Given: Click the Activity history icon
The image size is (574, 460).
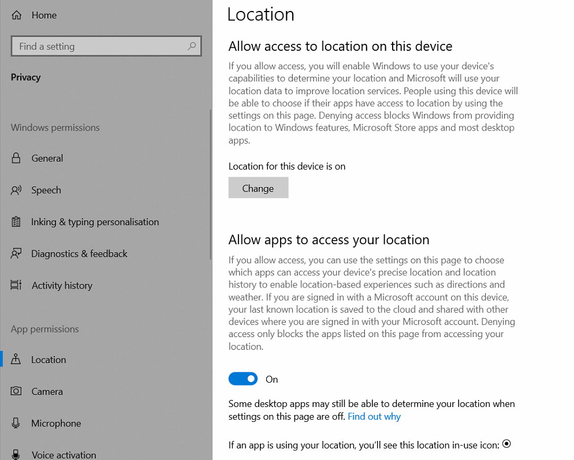Looking at the screenshot, I should (16, 285).
